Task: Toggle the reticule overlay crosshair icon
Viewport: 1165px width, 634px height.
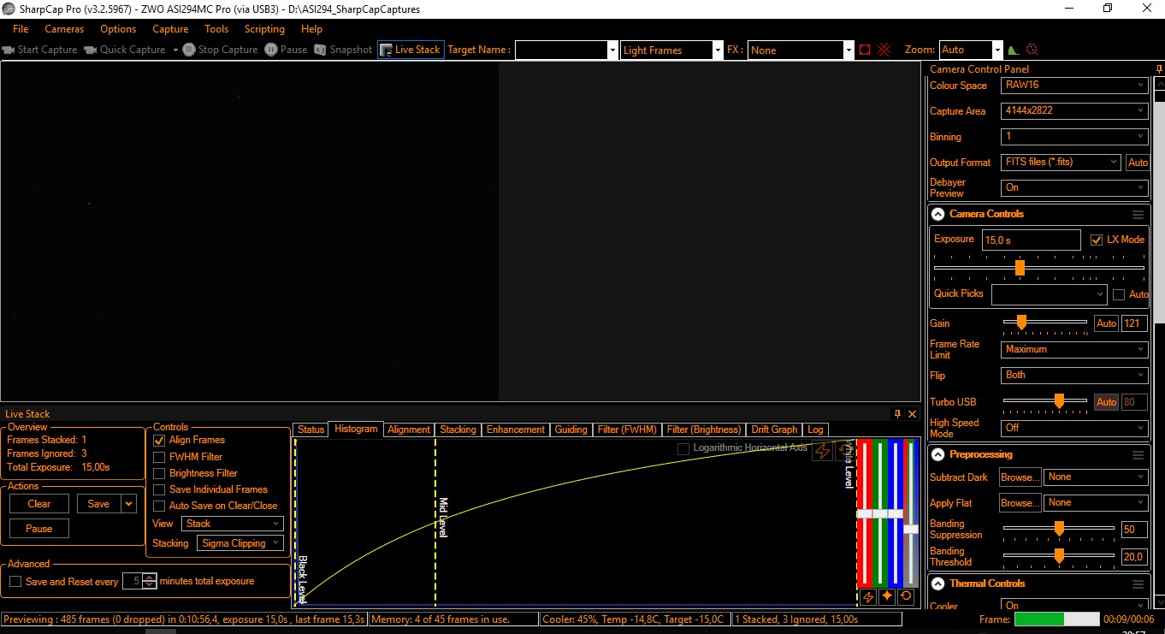Action: [x=884, y=50]
